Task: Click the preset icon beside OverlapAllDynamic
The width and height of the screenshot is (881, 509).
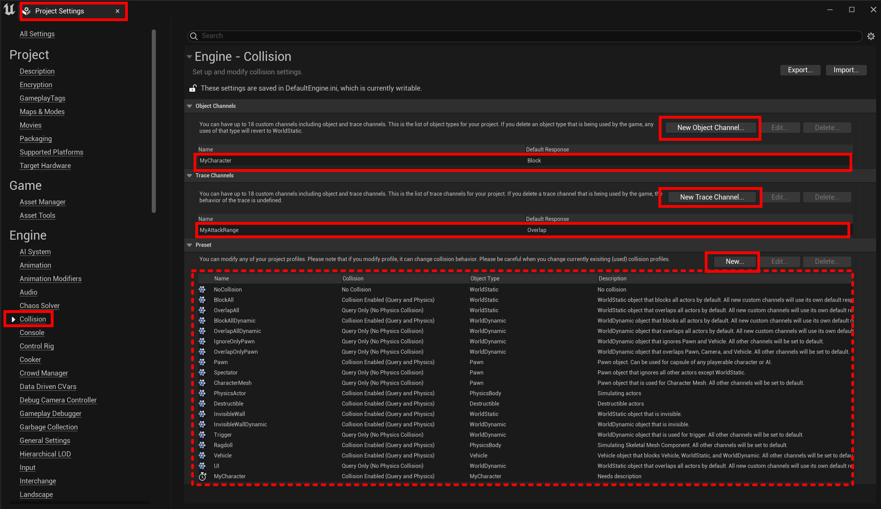Action: [x=202, y=331]
